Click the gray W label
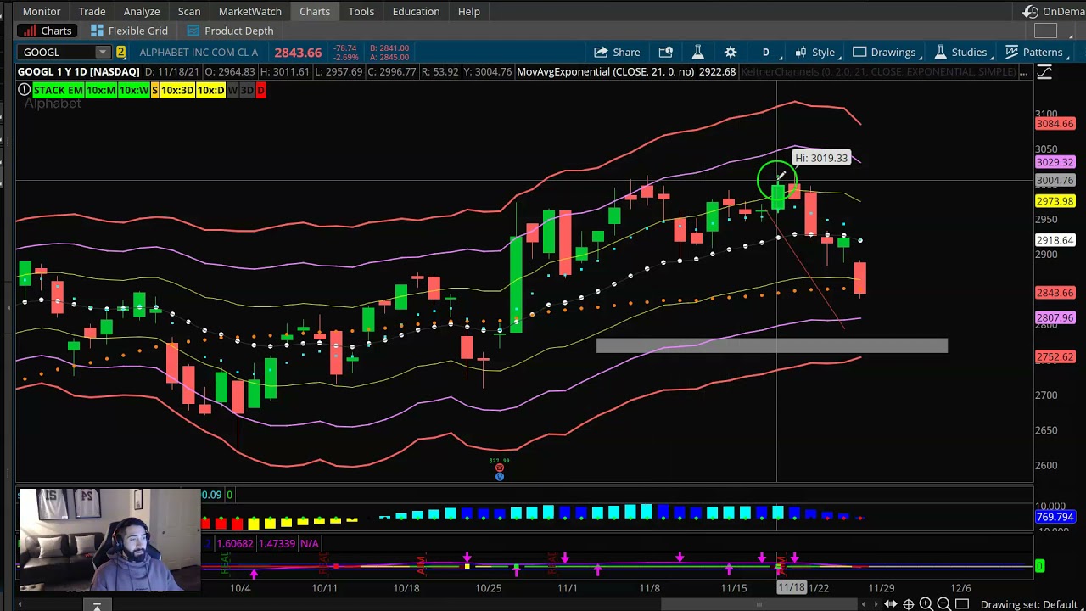The image size is (1086, 611). pyautogui.click(x=232, y=90)
